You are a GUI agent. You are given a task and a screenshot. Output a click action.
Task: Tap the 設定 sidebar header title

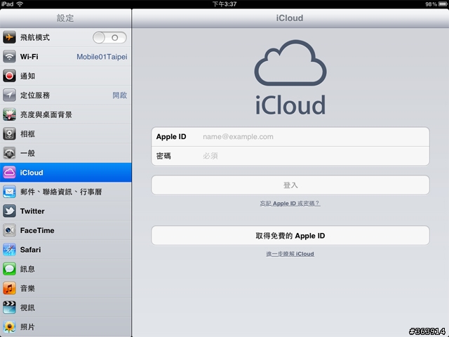(65, 18)
